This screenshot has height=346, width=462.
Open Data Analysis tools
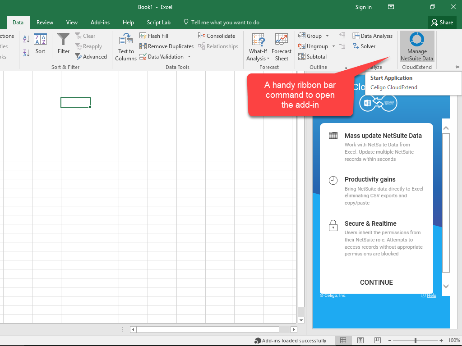pyautogui.click(x=372, y=36)
